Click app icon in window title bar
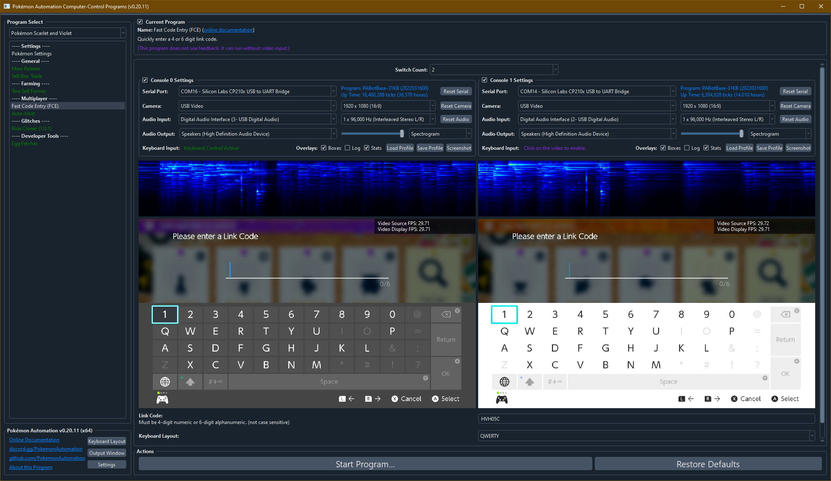 point(6,6)
